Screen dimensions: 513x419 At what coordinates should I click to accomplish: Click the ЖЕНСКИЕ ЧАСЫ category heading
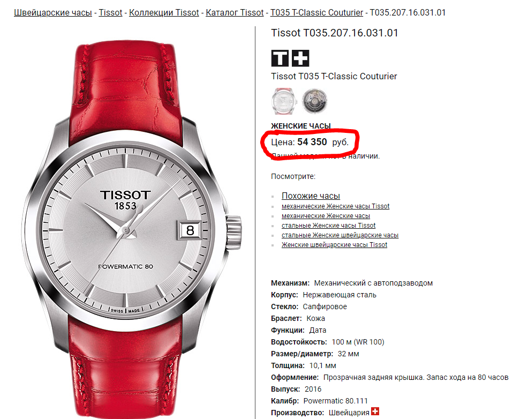tap(300, 126)
